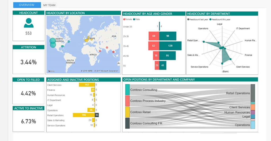Select the Operations light blue node
Screen dimensions: 271x141
(x=253, y=125)
